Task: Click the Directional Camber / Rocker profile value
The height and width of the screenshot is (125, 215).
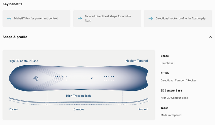Action: click(178, 80)
